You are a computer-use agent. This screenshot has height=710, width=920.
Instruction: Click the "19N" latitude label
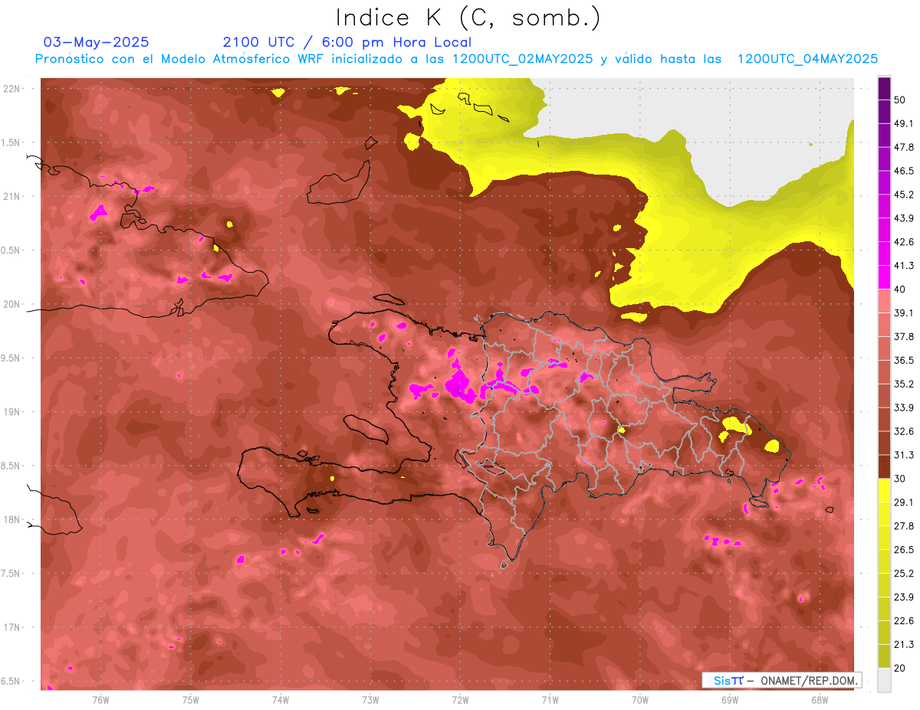point(11,411)
